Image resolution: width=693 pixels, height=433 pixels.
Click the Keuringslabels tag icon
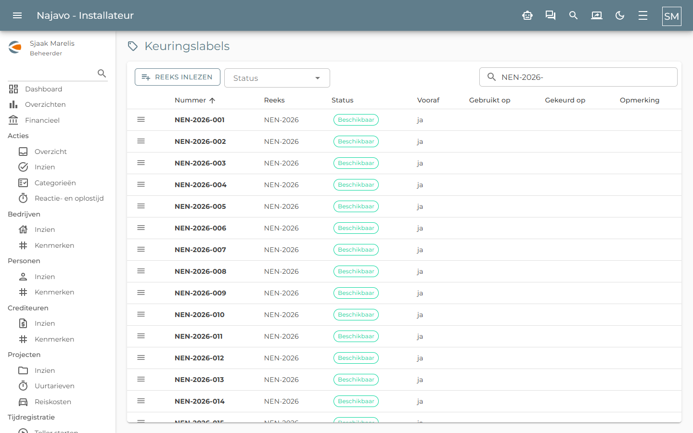coord(133,46)
